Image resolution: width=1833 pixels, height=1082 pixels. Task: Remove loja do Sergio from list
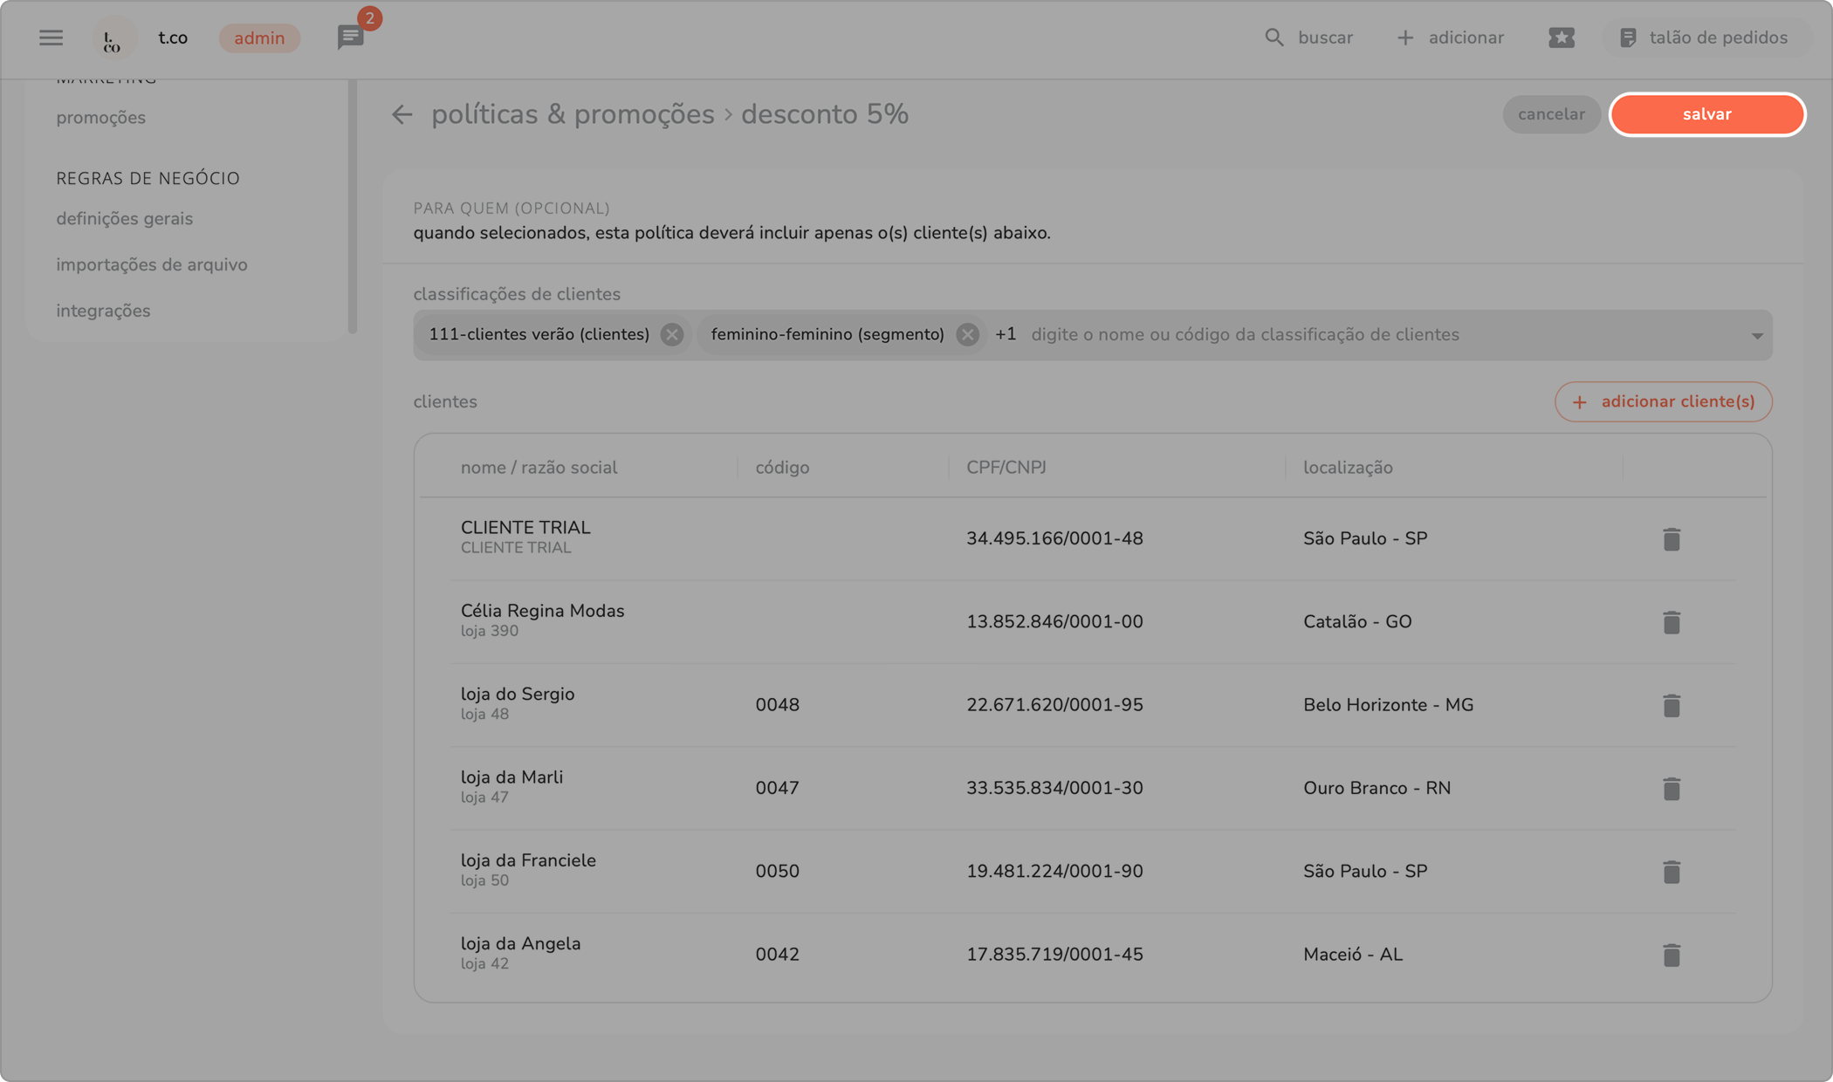click(x=1671, y=705)
